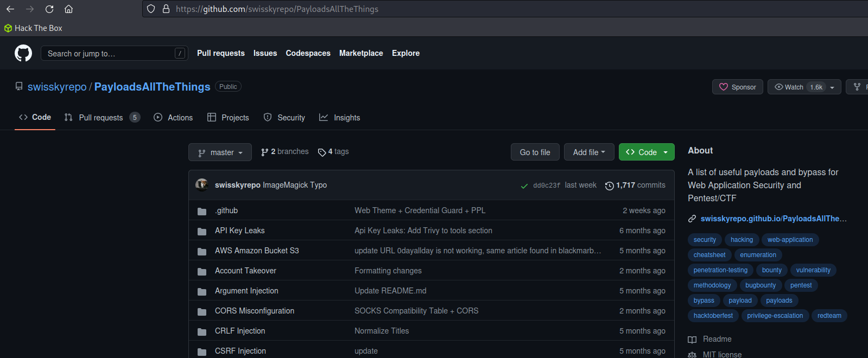Open the Add file dropdown
868x358 pixels.
pyautogui.click(x=589, y=152)
